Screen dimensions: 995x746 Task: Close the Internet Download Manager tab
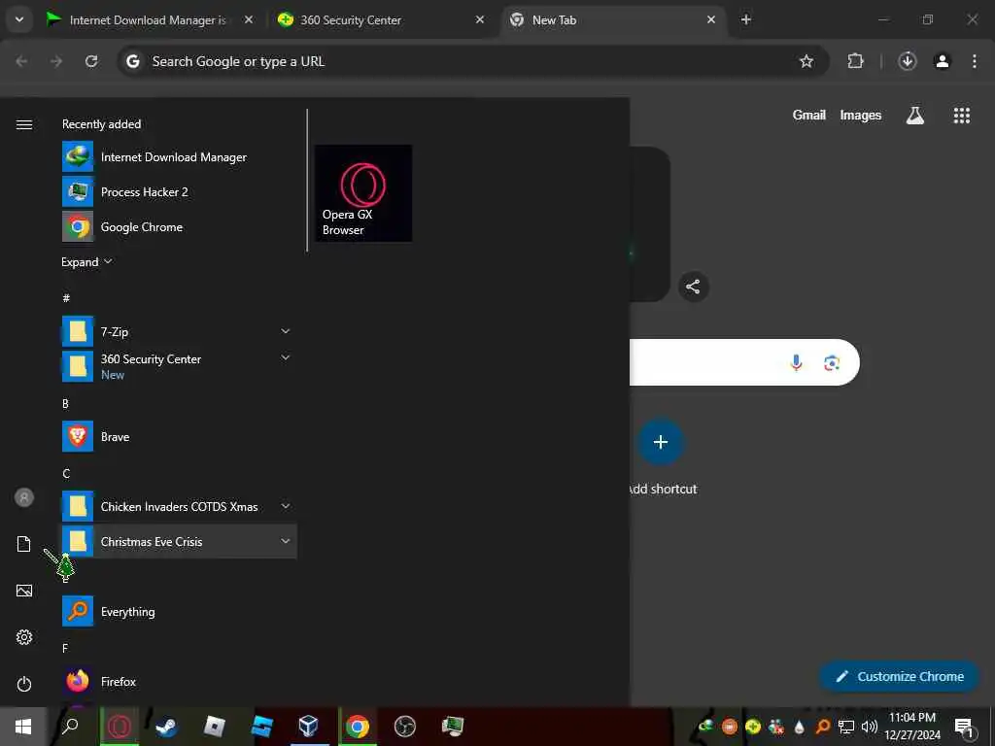click(x=249, y=19)
